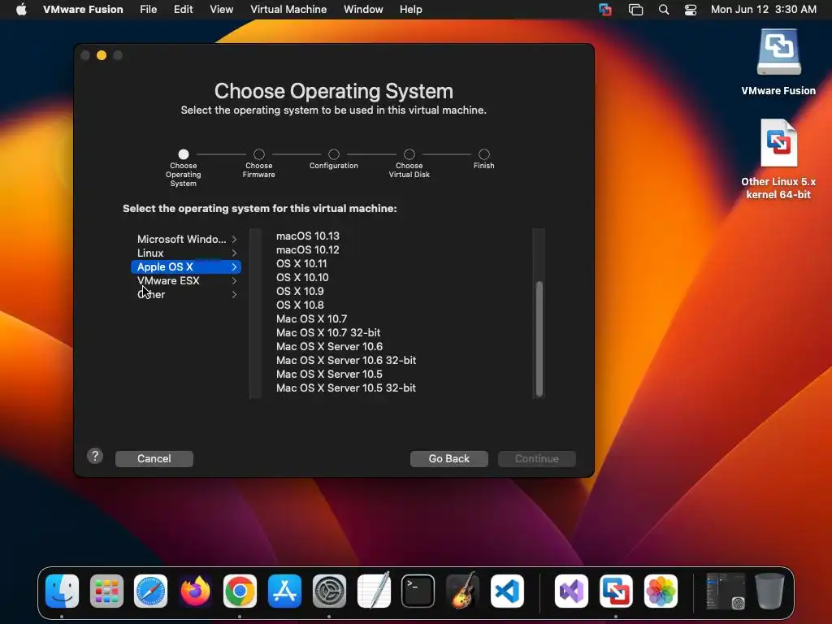The height and width of the screenshot is (624, 832).
Task: Expand the VMware ESX chevron
Action: (x=234, y=280)
